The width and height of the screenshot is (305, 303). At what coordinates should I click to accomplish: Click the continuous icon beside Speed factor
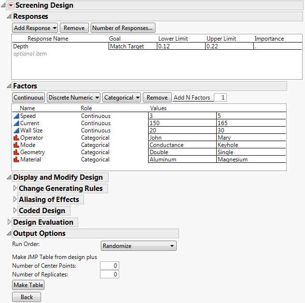click(16, 116)
